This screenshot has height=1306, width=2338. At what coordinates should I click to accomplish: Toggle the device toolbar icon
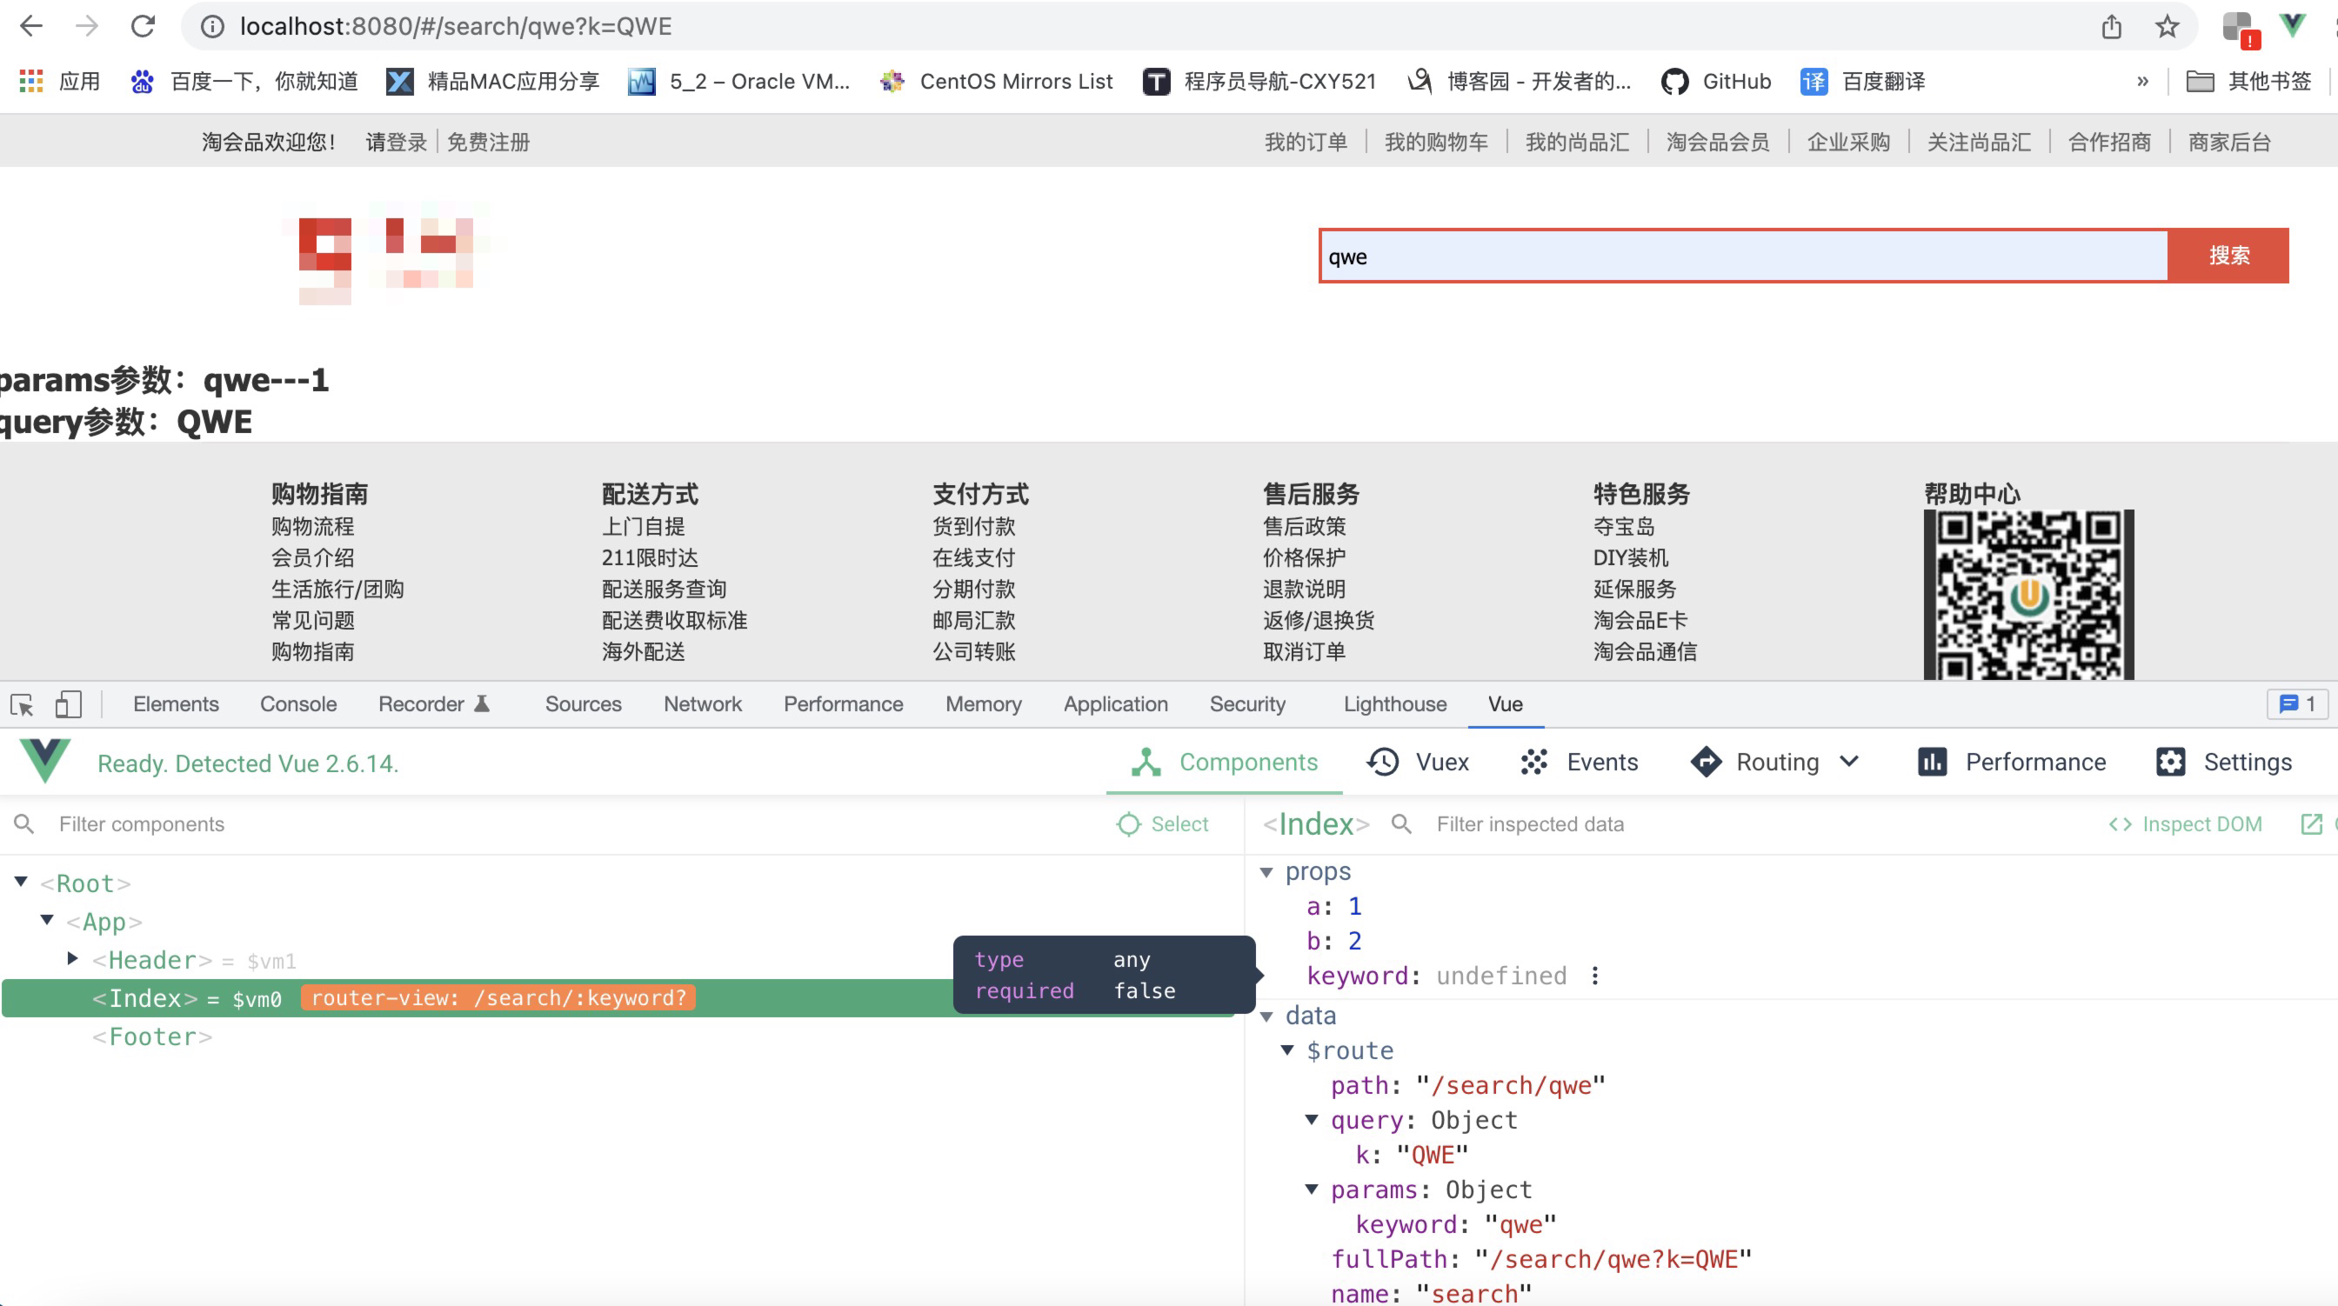68,704
